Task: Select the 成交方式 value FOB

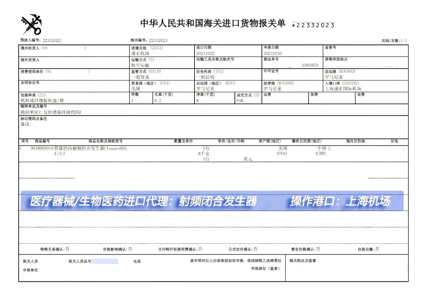Action: coord(240,101)
